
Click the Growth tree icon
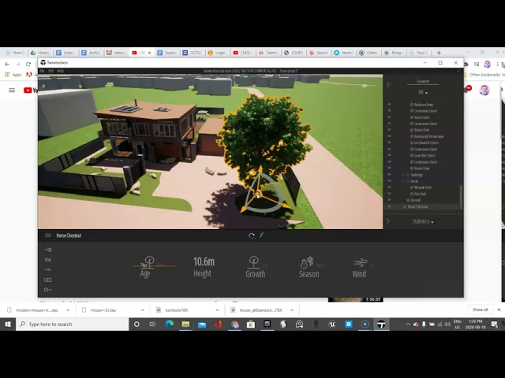[x=254, y=262]
